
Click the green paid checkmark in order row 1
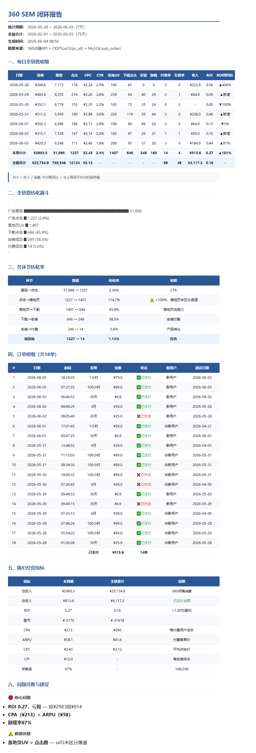pos(139,377)
